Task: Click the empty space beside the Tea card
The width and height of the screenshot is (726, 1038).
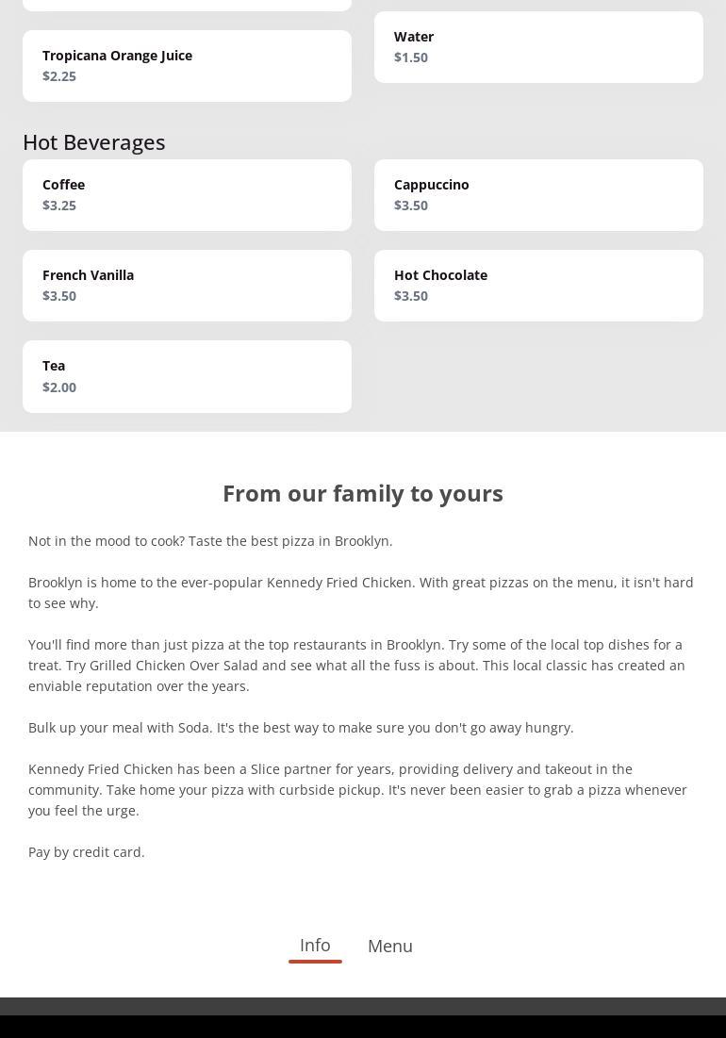Action: tap(538, 376)
